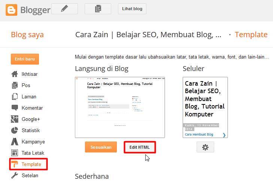This screenshot has height=184, width=273.
Task: Click the Sederhana heading
Action: point(92,176)
